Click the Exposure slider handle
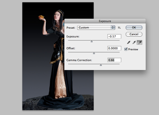Image resolution: width=159 pixels, height=115 pixels. [x=92, y=41]
